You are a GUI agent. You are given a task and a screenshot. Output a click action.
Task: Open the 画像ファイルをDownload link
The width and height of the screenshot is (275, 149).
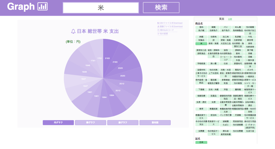[x=170, y=26]
